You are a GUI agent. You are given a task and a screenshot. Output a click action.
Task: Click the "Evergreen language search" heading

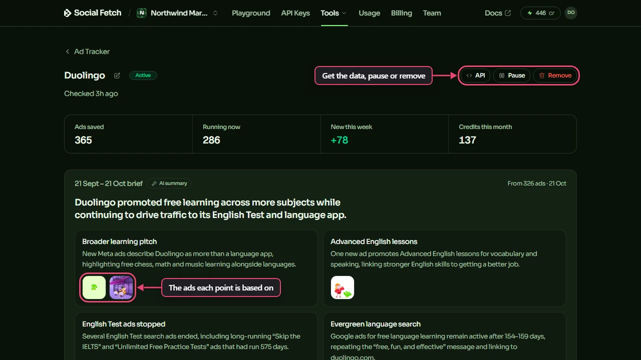click(x=376, y=324)
